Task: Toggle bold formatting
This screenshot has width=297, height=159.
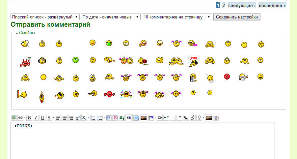Action: pos(29,118)
